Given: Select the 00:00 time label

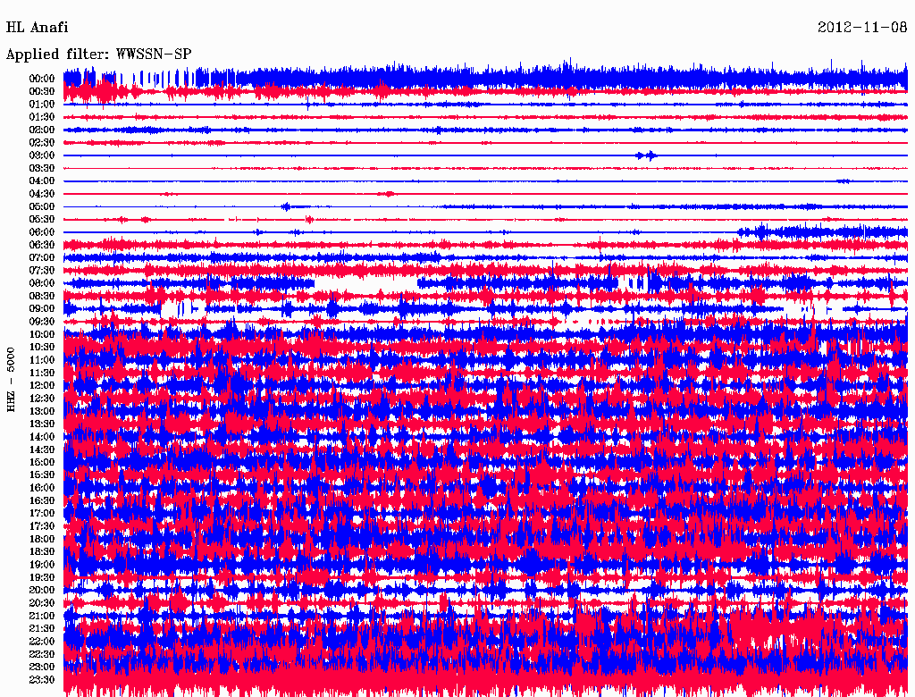Looking at the screenshot, I should pos(41,79).
